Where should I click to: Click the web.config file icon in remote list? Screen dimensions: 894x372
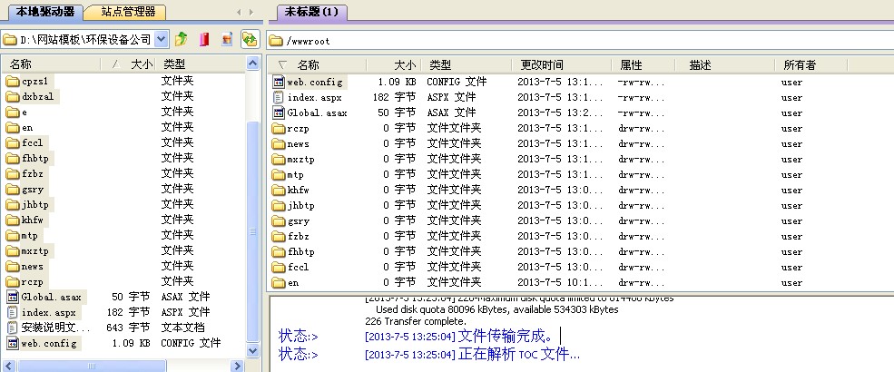tap(280, 82)
